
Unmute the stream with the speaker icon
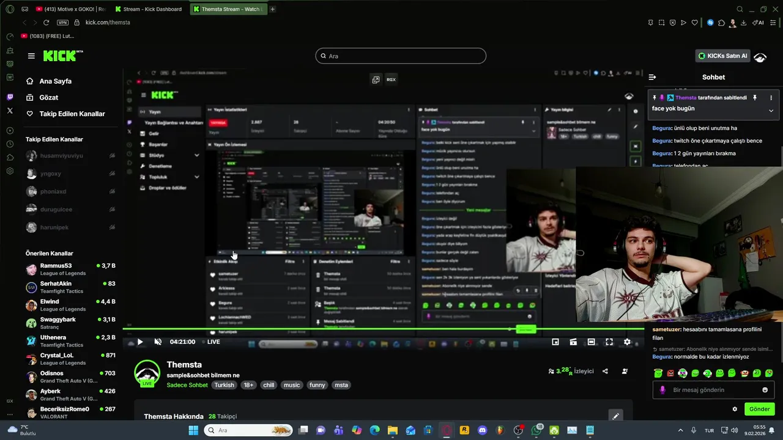click(158, 342)
